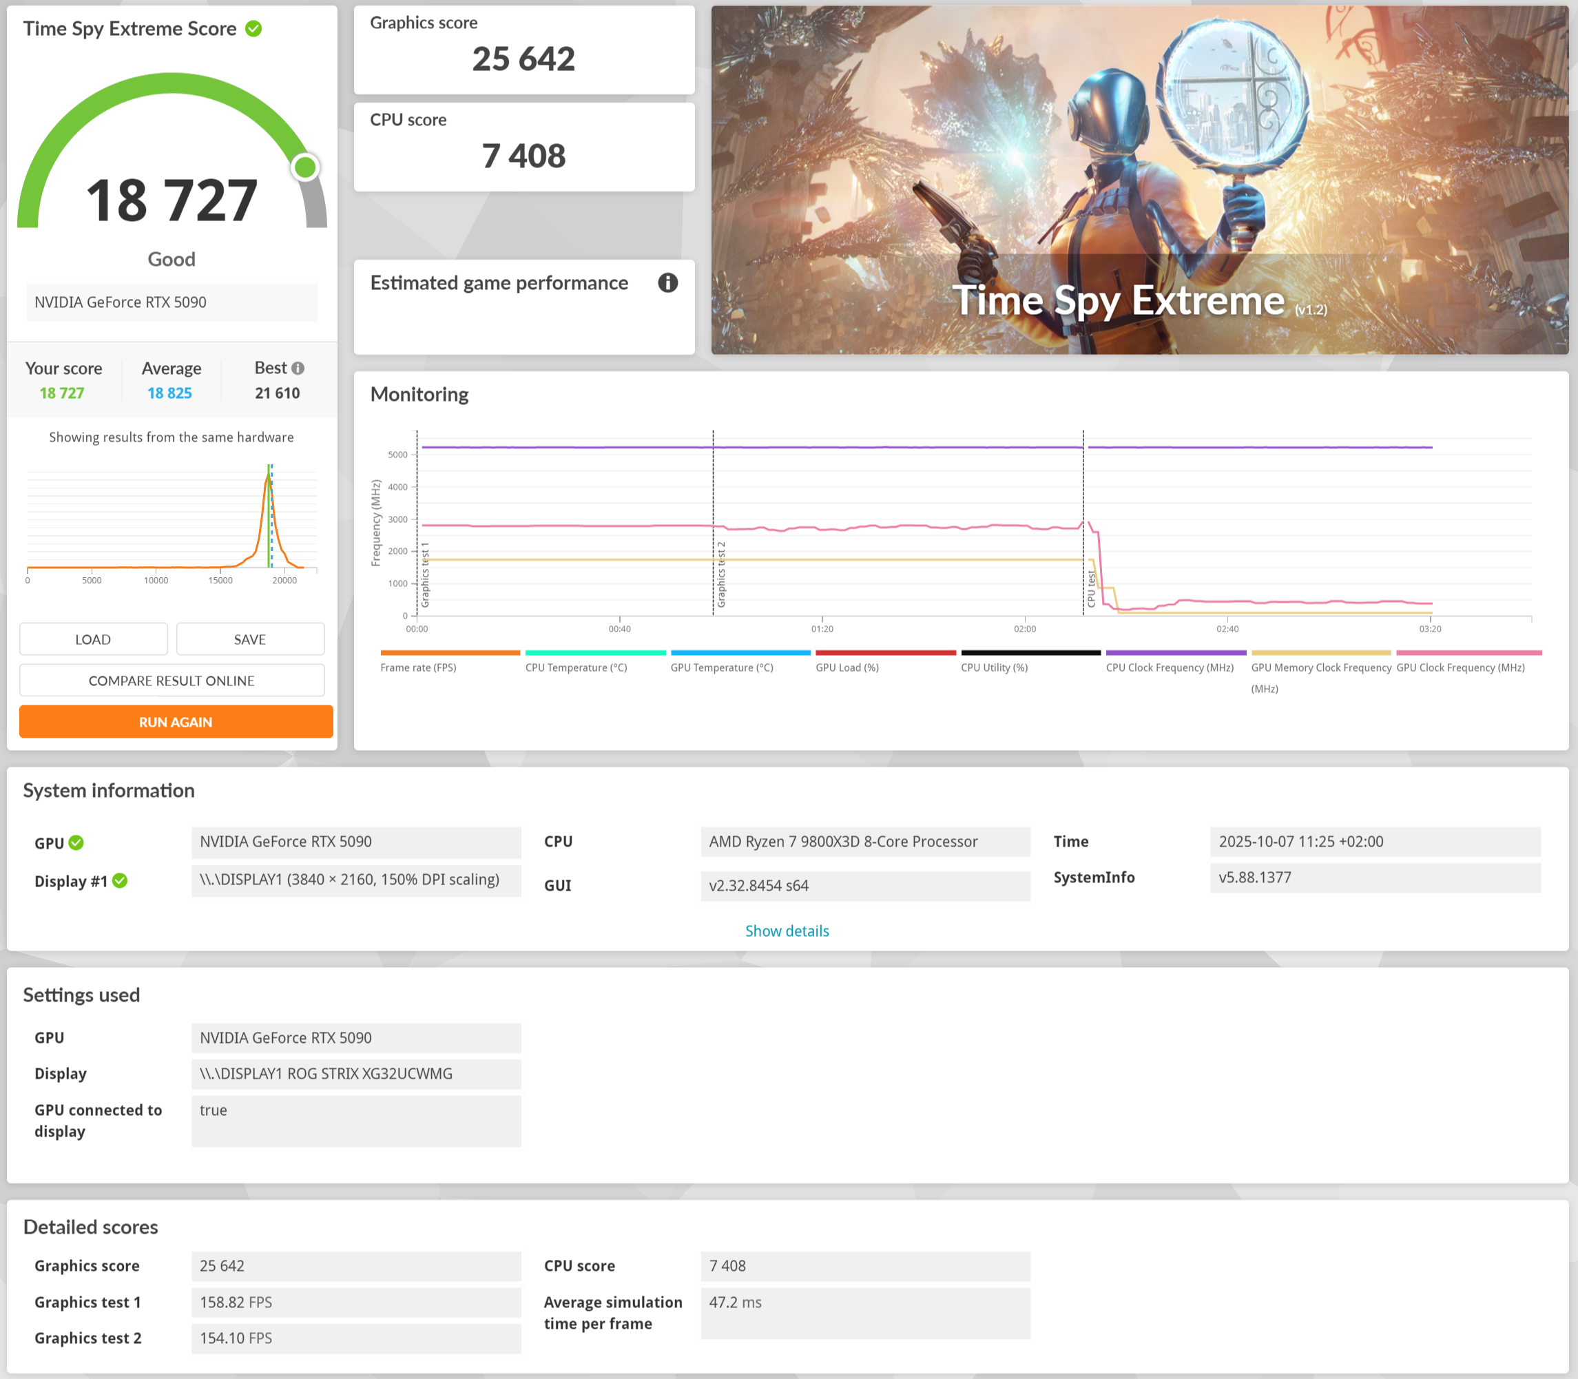Toggle the Frame rate (FPS) legend series
Screen dimensions: 1578x1379
pyautogui.click(x=418, y=667)
